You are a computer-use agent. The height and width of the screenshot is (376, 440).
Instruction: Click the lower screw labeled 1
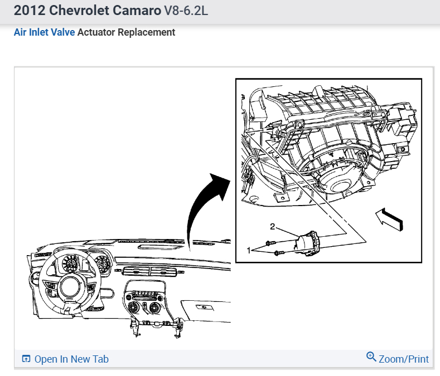(279, 253)
